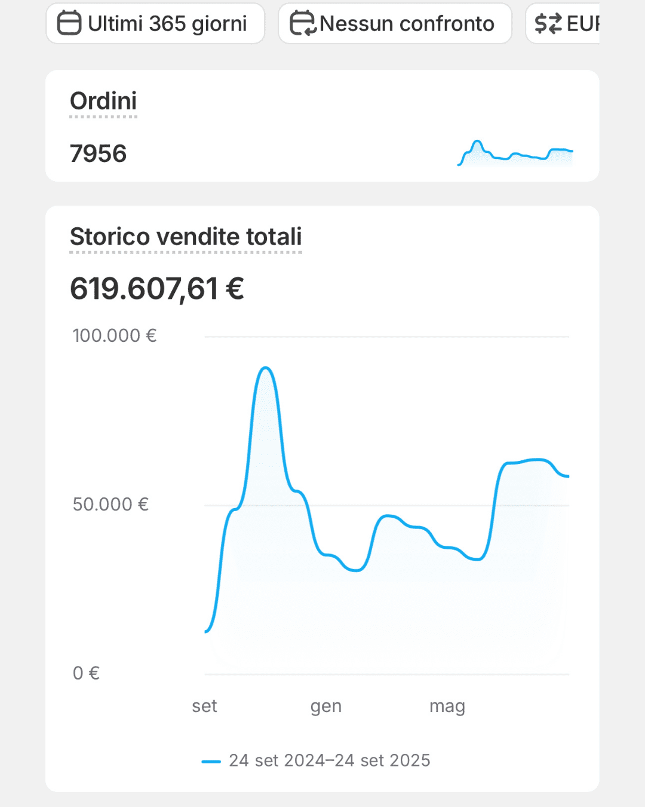Click the currency exchange icon
645x807 pixels.
[x=548, y=24]
